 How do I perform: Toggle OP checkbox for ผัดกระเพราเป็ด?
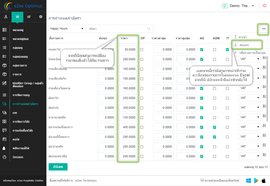(142, 156)
